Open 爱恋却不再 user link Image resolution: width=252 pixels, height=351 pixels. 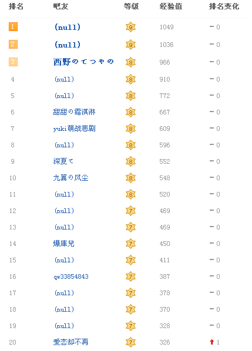click(71, 342)
